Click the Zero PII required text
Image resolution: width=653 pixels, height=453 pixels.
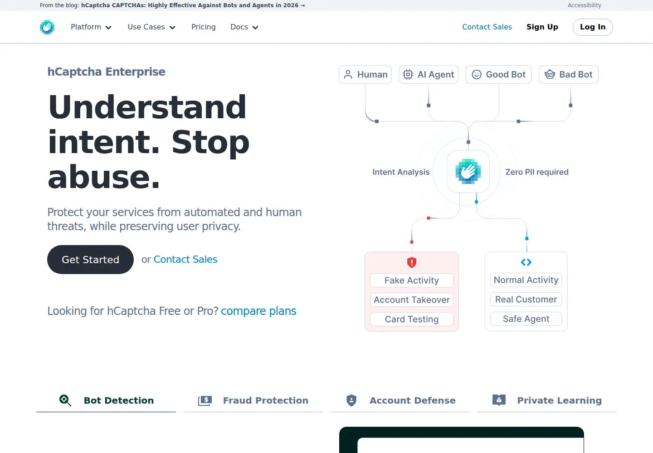(x=537, y=172)
